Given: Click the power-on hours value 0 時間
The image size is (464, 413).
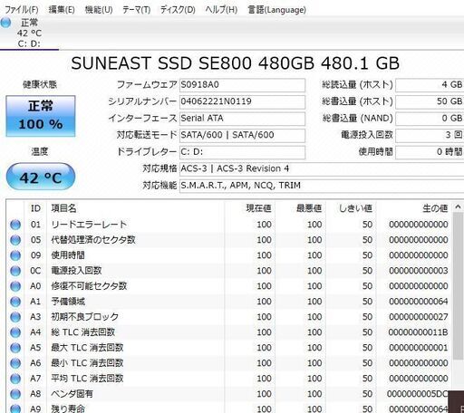Looking at the screenshot, I should click(x=430, y=152).
